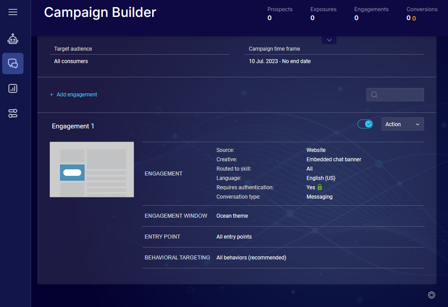The image size is (448, 307).
Task: Open the bot builder sidebar icon
Action: click(13, 39)
